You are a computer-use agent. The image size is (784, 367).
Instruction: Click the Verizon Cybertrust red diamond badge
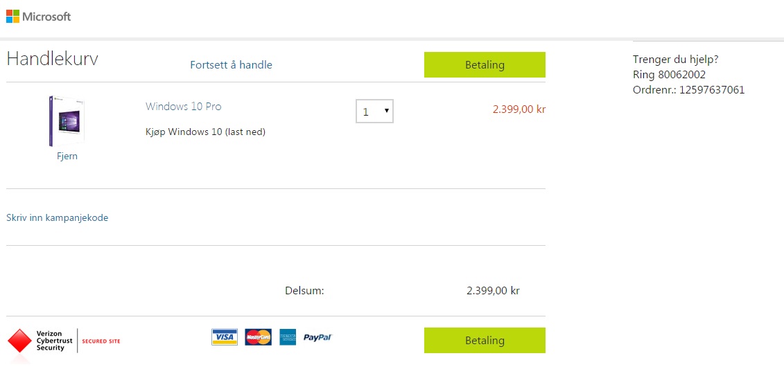(19, 341)
